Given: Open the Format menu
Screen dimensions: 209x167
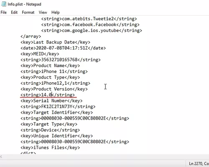Looking at the screenshot, I should click(x=28, y=13).
